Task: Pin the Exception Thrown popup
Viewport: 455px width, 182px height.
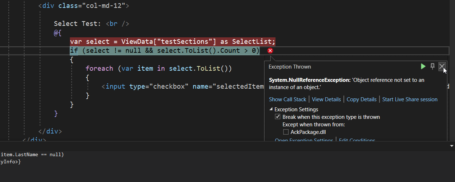Action: click(433, 66)
